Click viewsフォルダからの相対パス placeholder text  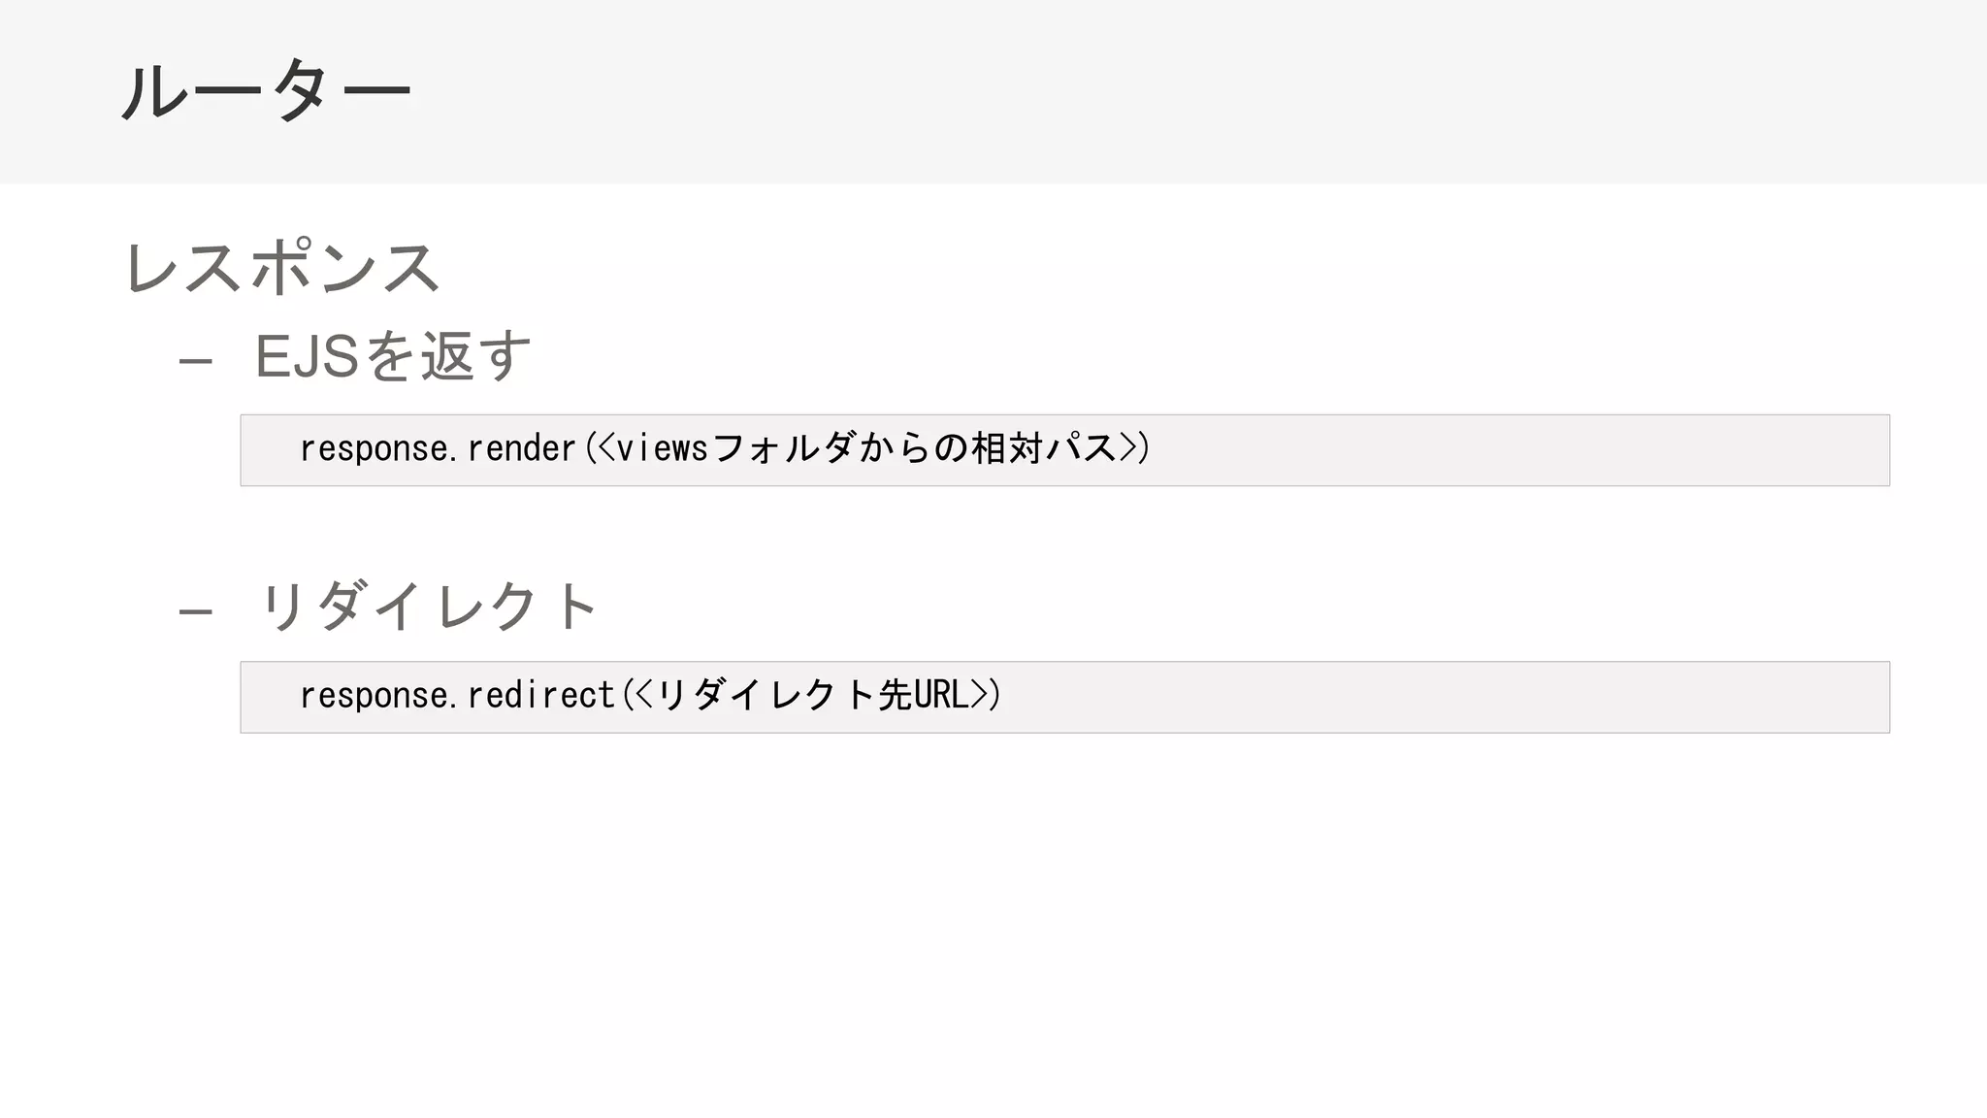pos(865,448)
